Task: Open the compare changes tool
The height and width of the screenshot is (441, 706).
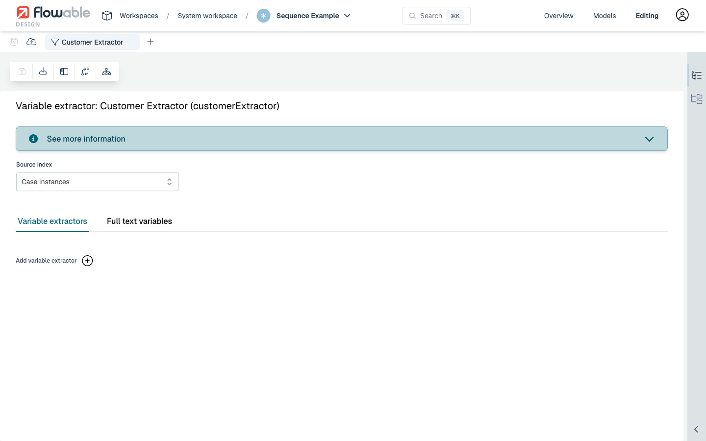Action: [85, 71]
